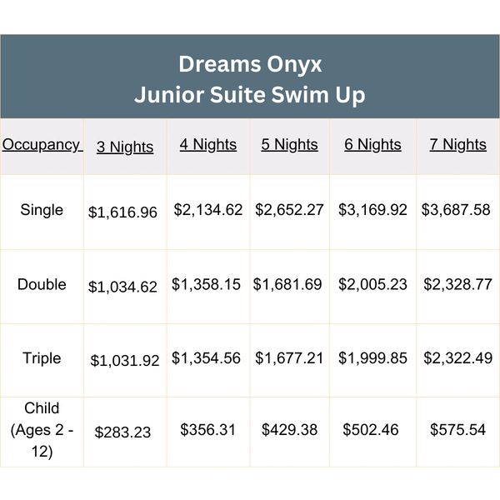Select the Triple 7 Nights price $2,322.49
This screenshot has width=500, height=500.
(457, 358)
